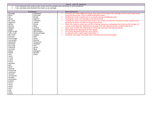Click the vocabulary word 'Fraction'
152x117 pixels.
[12, 37]
